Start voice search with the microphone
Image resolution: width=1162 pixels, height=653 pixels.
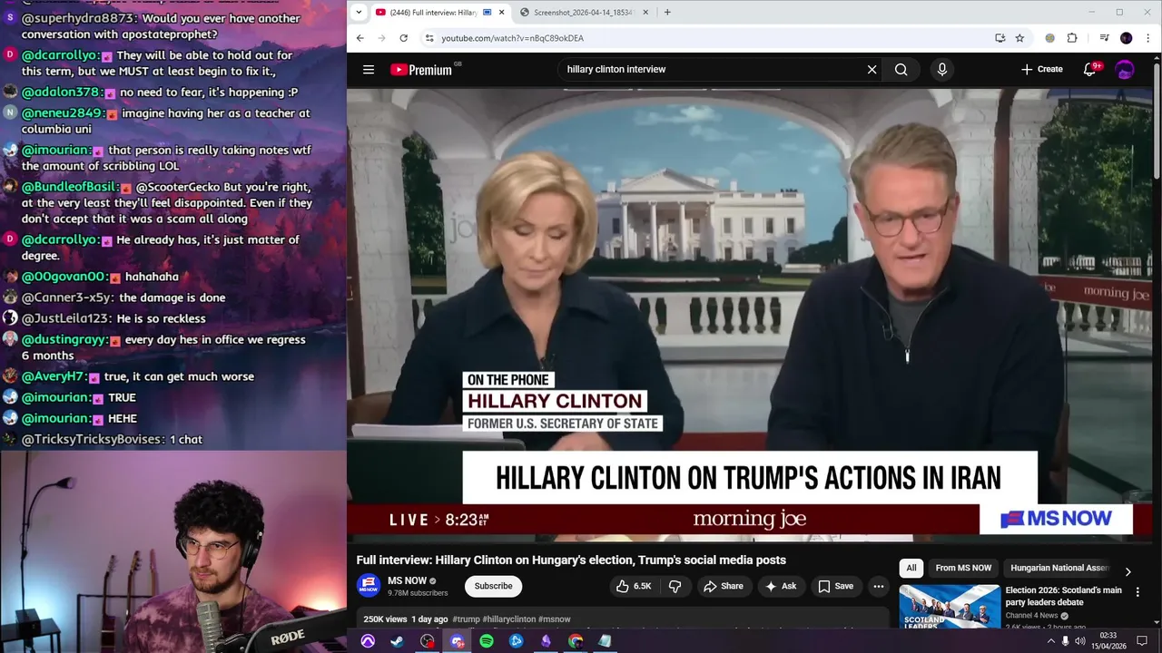[x=941, y=69]
